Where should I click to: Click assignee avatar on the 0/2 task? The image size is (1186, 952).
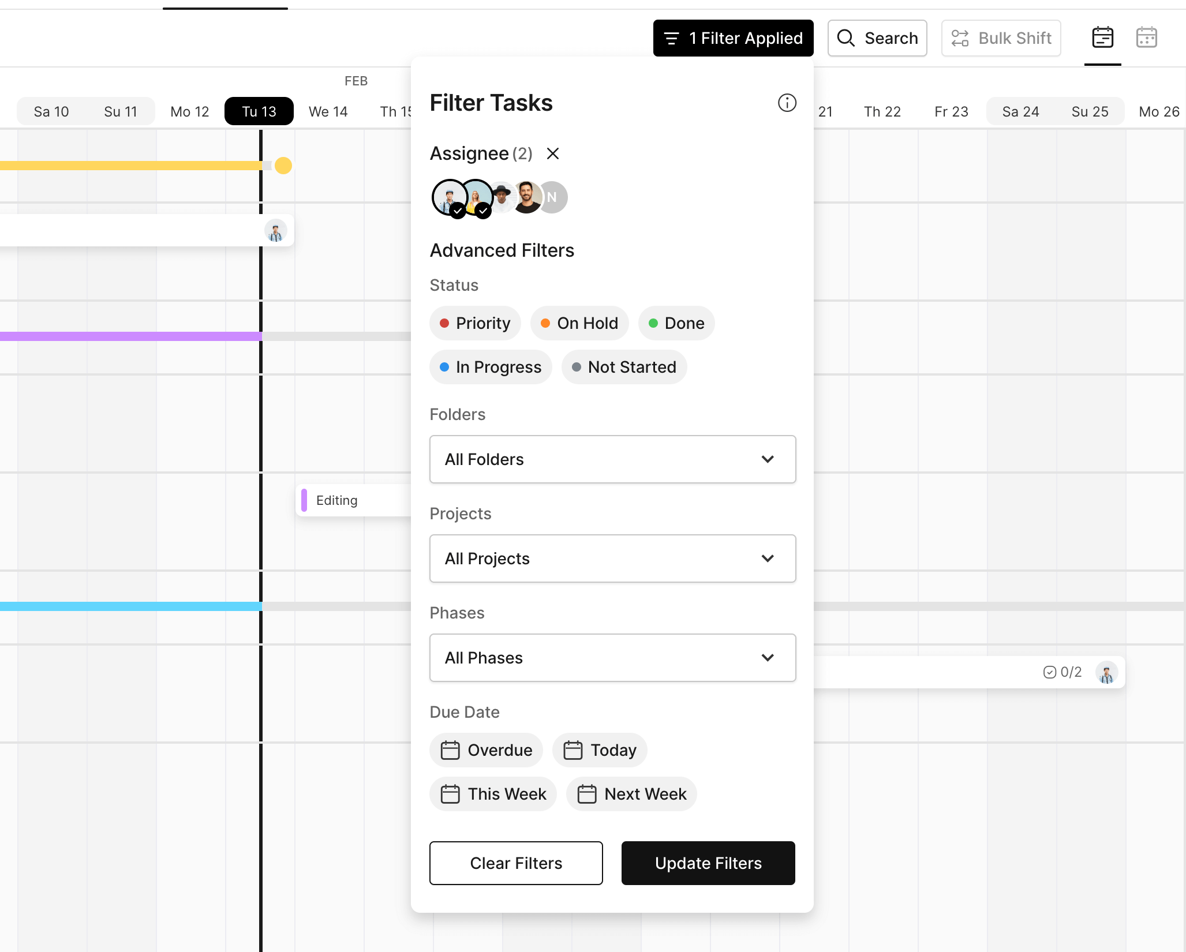(1106, 673)
